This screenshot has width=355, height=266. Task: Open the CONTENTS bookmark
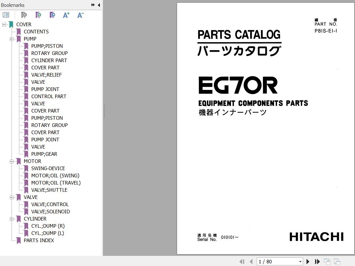pyautogui.click(x=36, y=31)
